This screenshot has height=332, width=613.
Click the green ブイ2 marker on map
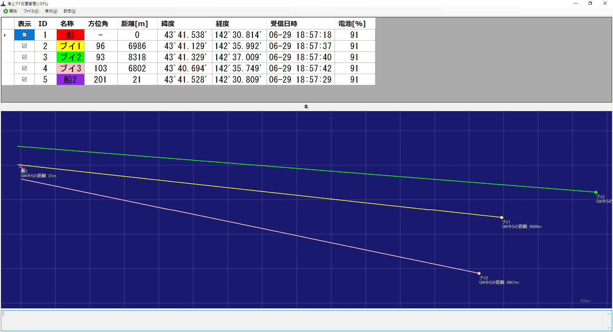tap(596, 192)
